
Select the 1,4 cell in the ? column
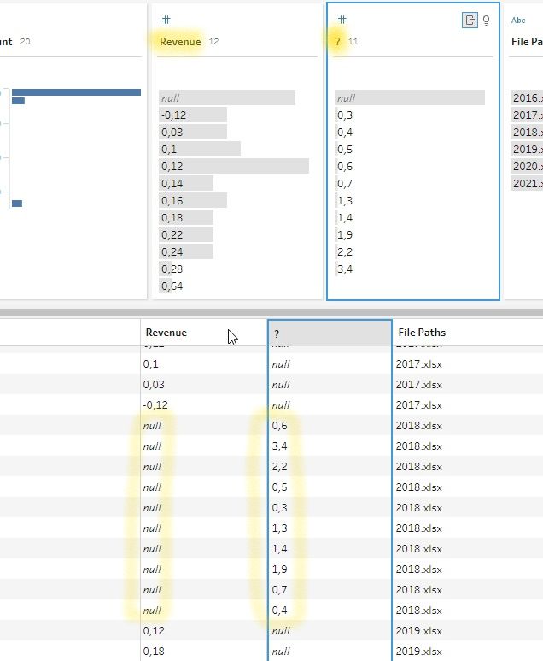(330, 548)
